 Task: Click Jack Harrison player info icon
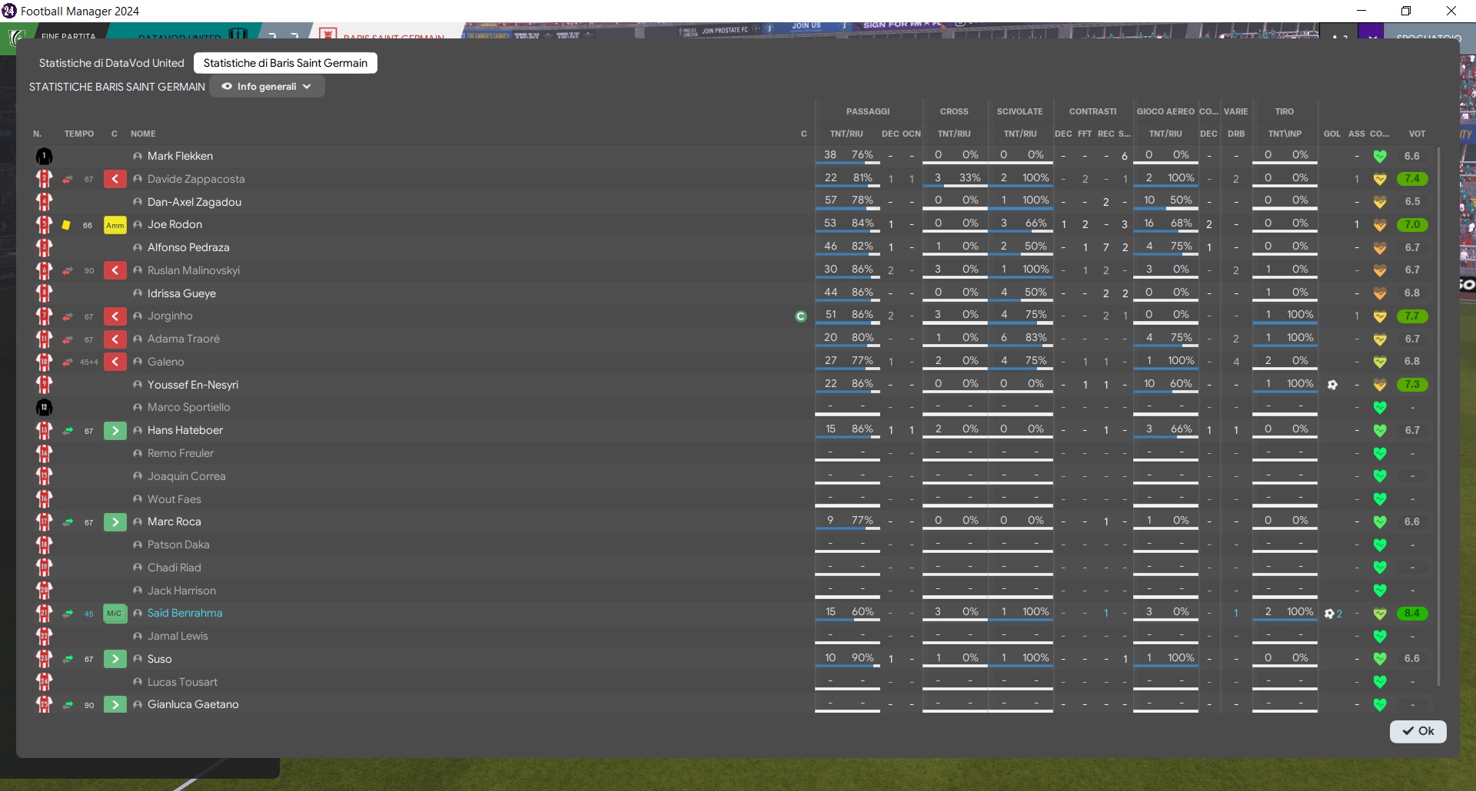pyautogui.click(x=138, y=591)
